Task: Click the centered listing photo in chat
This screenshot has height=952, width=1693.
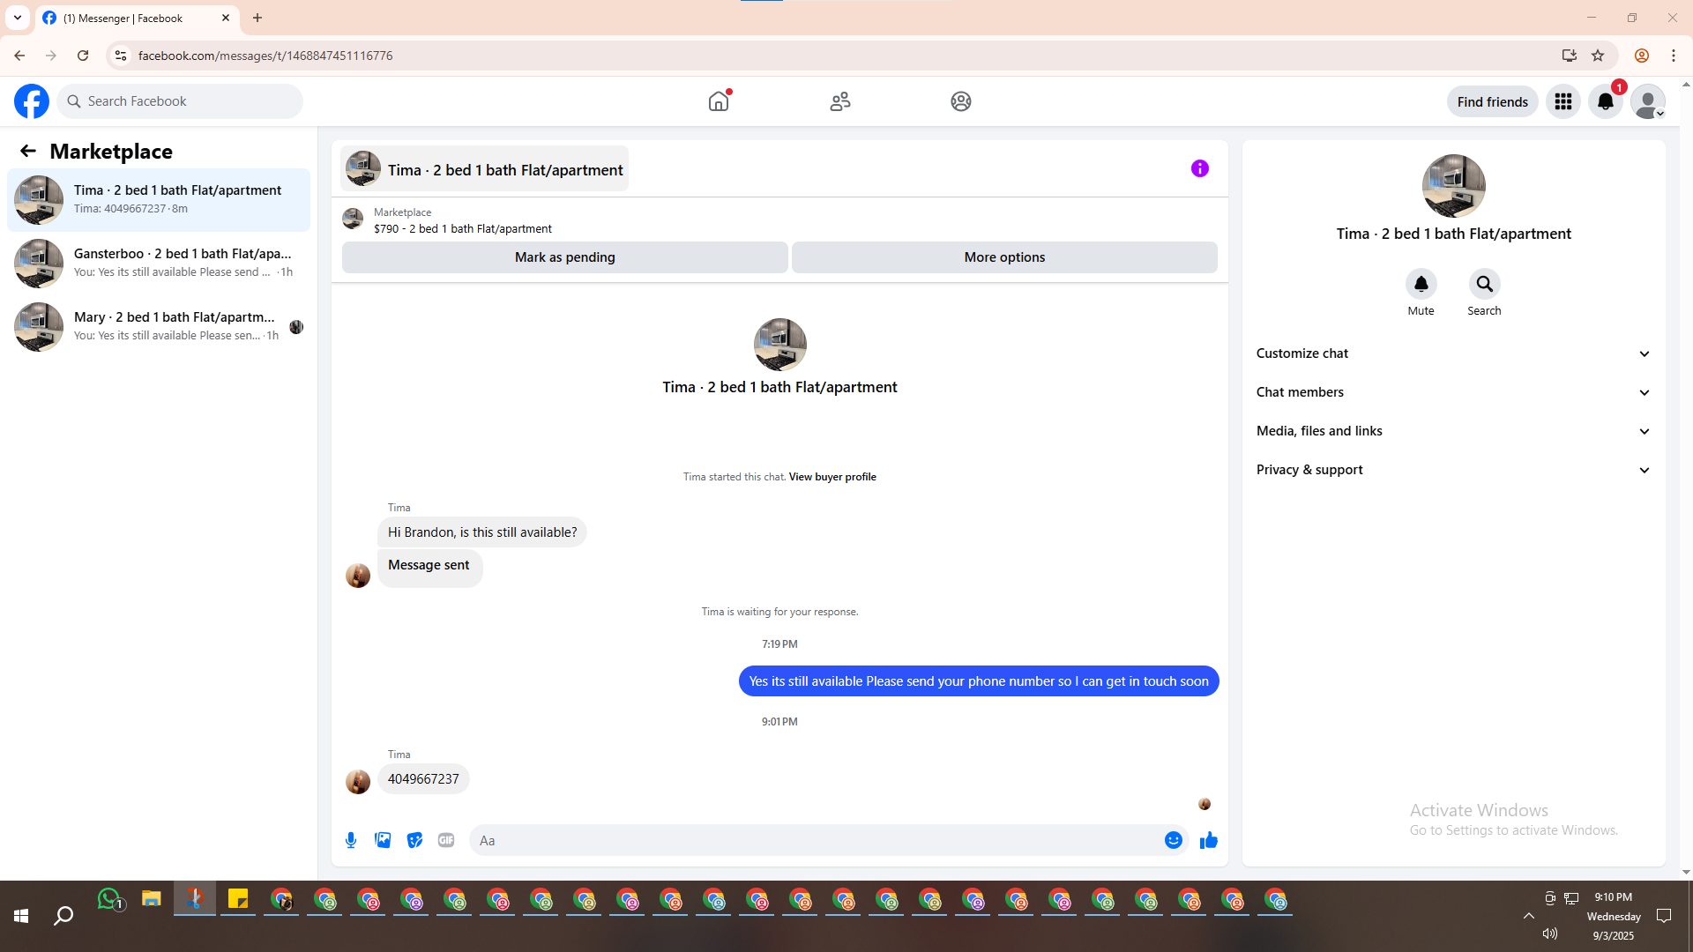Action: [780, 345]
